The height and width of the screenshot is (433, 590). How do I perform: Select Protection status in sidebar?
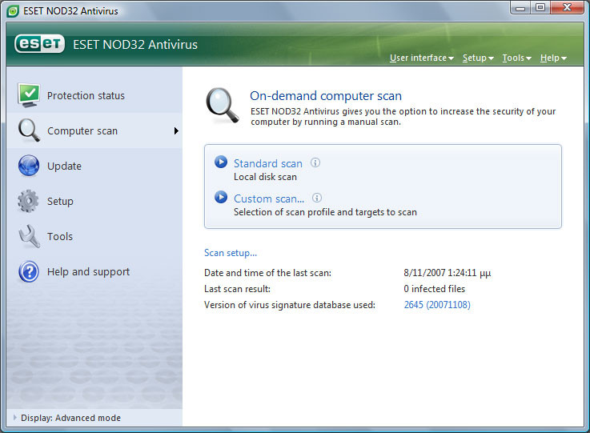coord(94,95)
